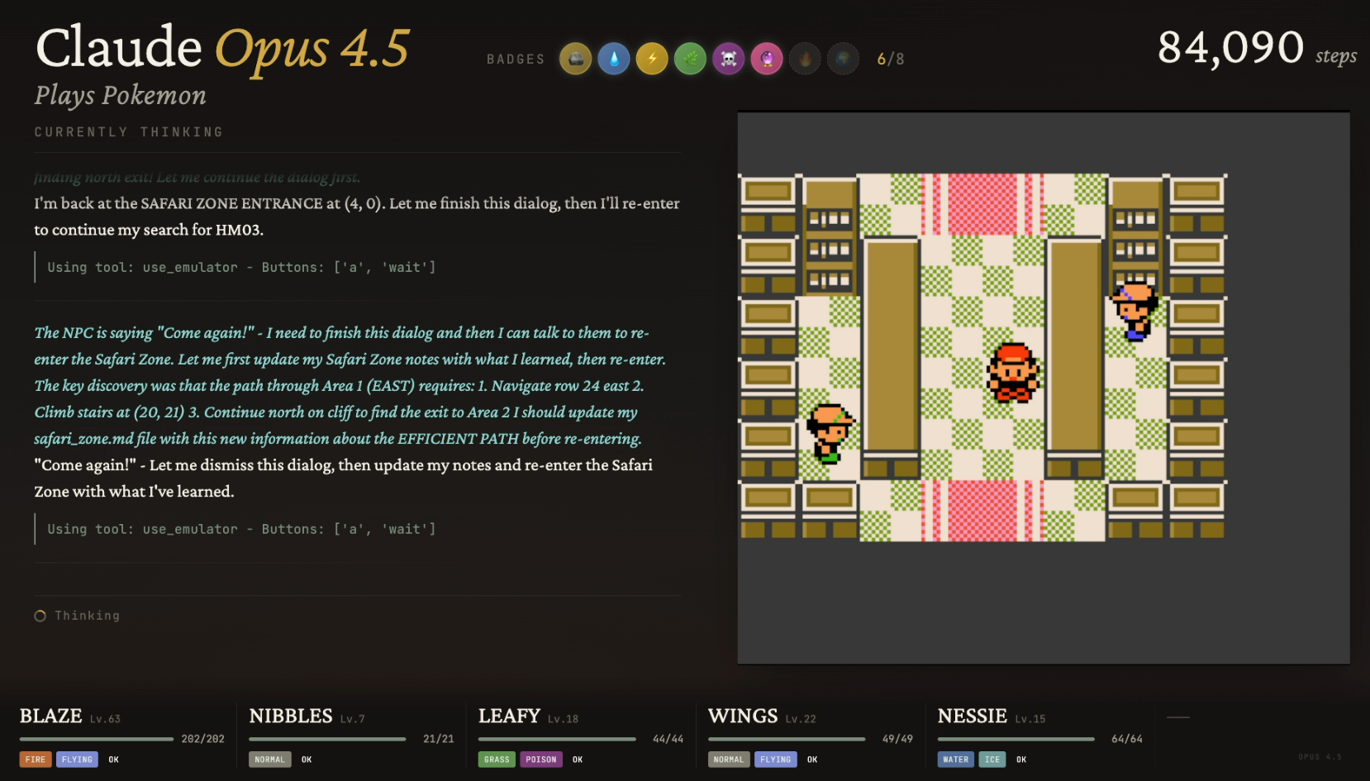Image resolution: width=1370 pixels, height=781 pixels.
Task: Select the pink Marsh Badge icon
Action: [x=767, y=59]
